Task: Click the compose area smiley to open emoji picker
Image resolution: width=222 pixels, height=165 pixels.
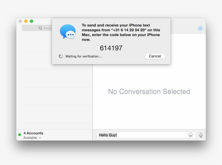Action: [191, 135]
